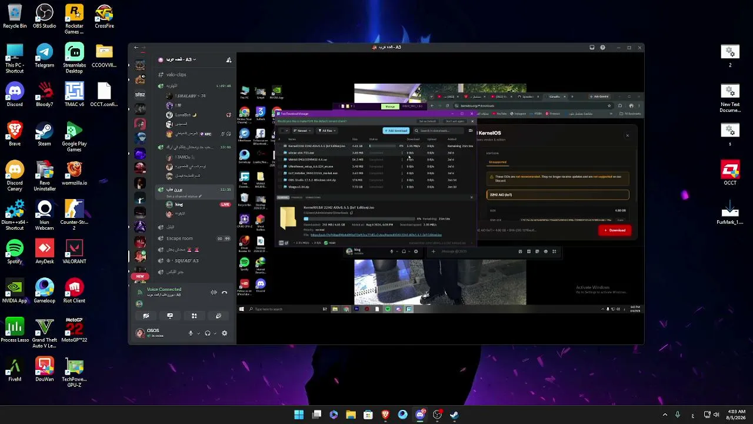The width and height of the screenshot is (753, 424).
Task: Open Discord User Settings gear
Action: [x=224, y=333]
